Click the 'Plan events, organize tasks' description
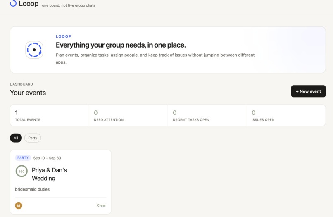 155,58
